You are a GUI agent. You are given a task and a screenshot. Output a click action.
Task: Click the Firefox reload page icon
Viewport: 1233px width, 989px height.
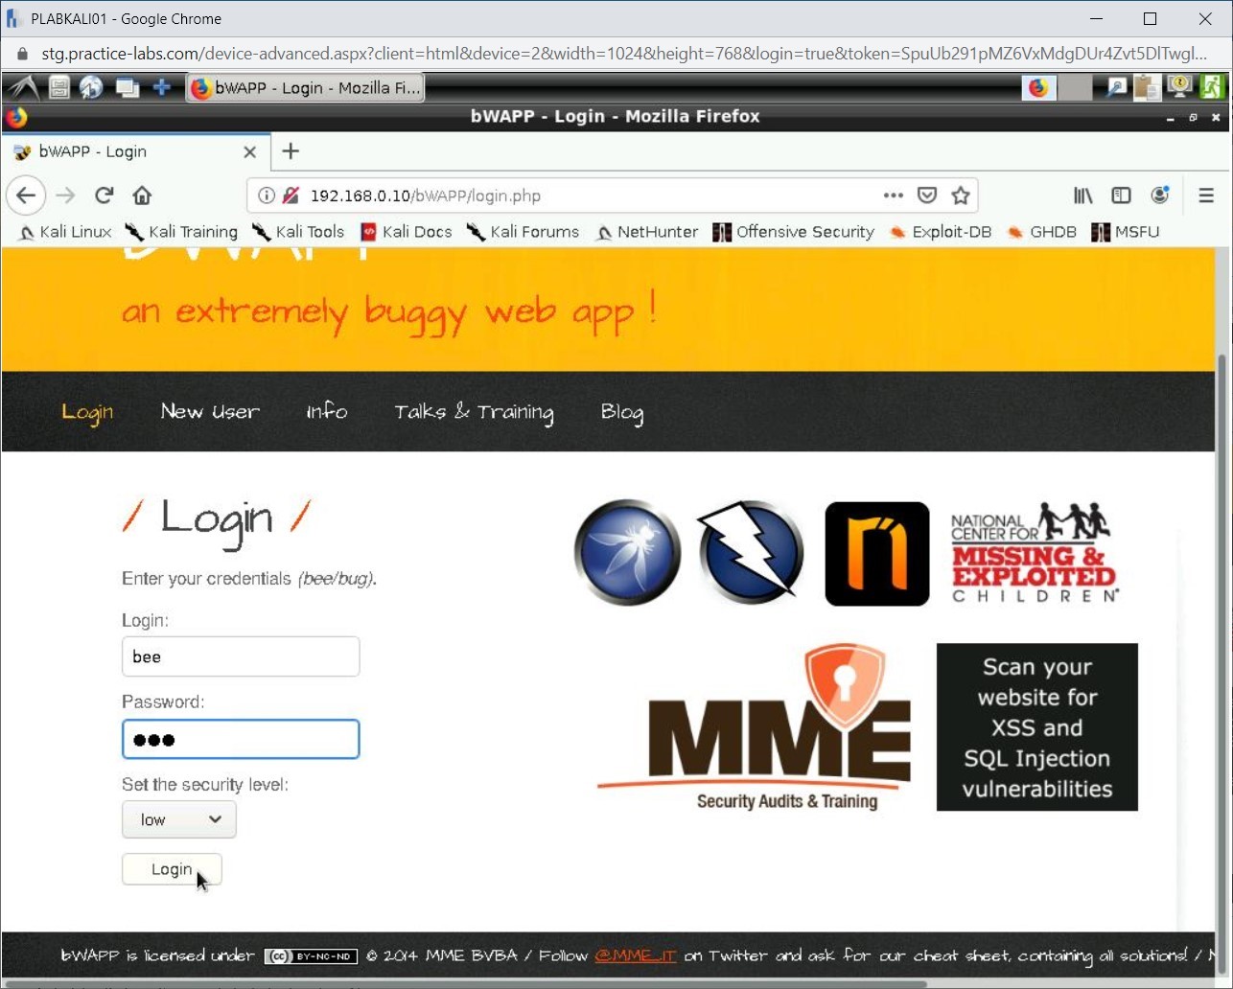pyautogui.click(x=105, y=195)
